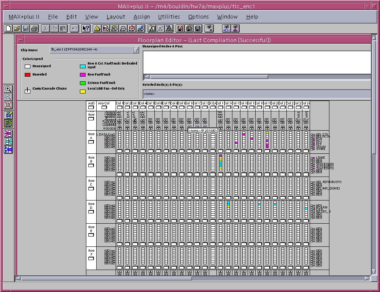Open the Assign menu
380x292 pixels.
click(142, 17)
